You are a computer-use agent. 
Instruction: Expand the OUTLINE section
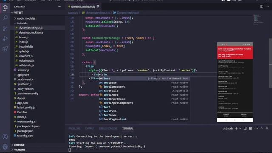pos(19,145)
